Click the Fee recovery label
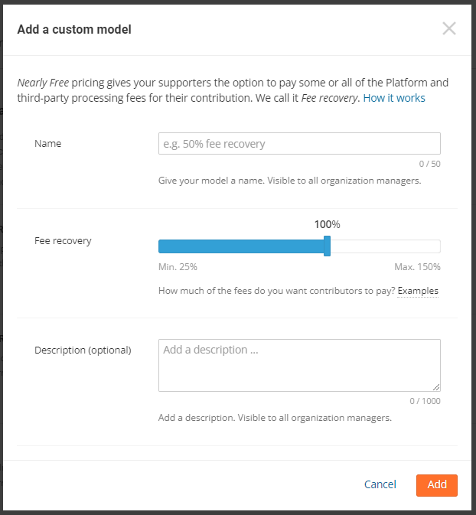Image resolution: width=476 pixels, height=515 pixels. pyautogui.click(x=63, y=240)
